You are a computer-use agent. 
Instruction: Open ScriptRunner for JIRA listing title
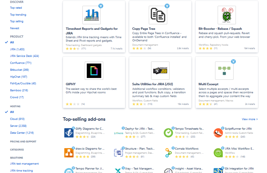[238, 129]
